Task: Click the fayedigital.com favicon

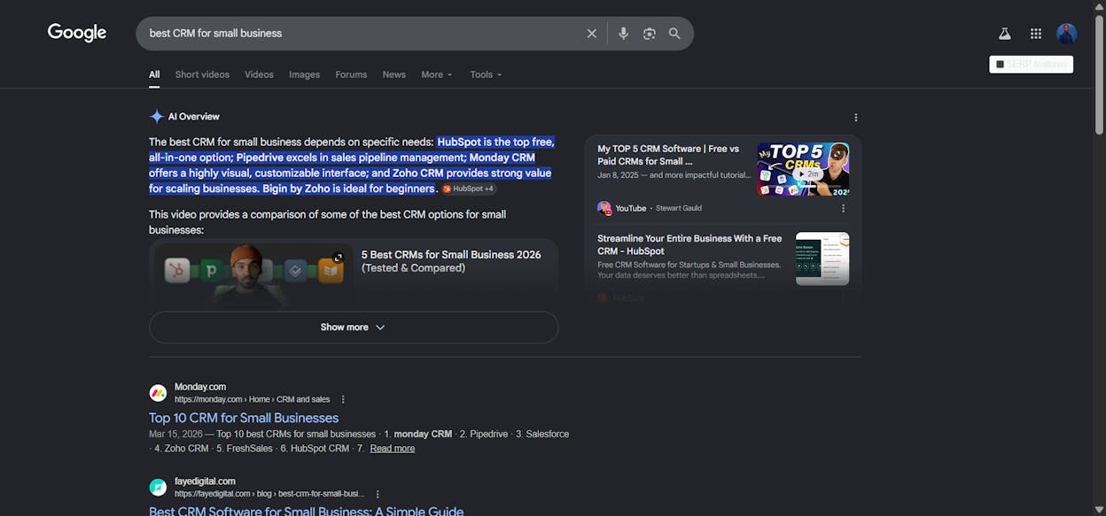Action: 158,487
